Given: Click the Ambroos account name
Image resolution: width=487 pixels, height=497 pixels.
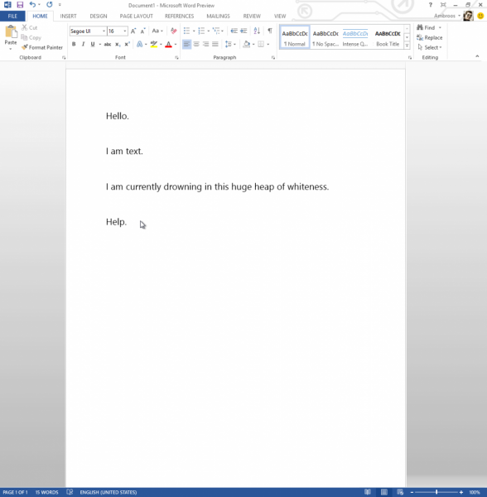Looking at the screenshot, I should [x=445, y=16].
